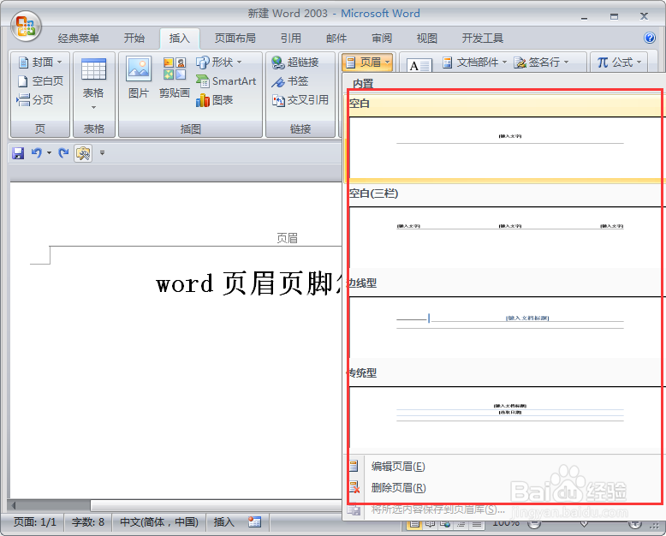Customize quick access toolbar dropdown
The height and width of the screenshot is (536, 666).
[102, 153]
